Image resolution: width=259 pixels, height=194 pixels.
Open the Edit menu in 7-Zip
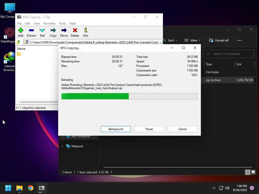27,23
